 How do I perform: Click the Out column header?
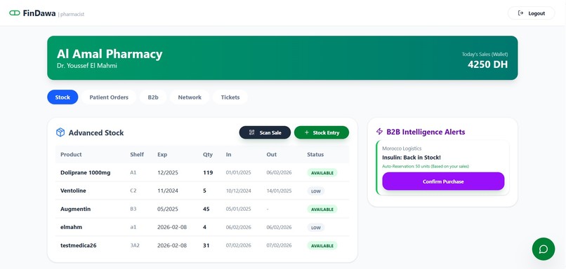click(272, 155)
